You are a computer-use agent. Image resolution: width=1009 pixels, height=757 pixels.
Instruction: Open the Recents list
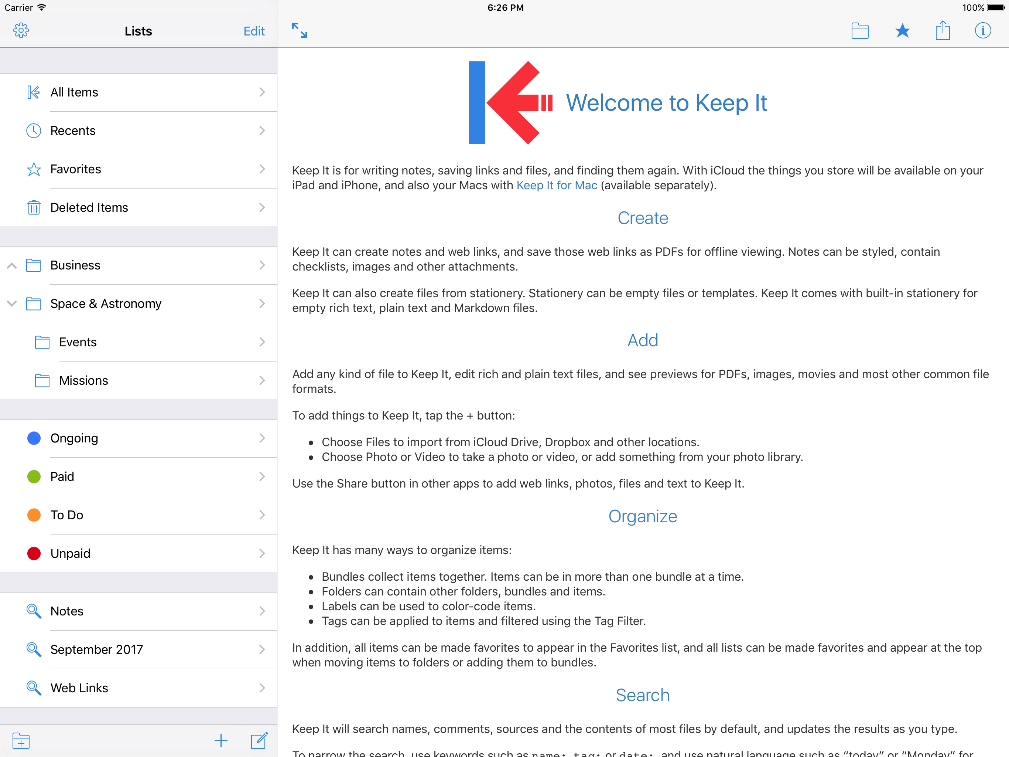(x=138, y=130)
